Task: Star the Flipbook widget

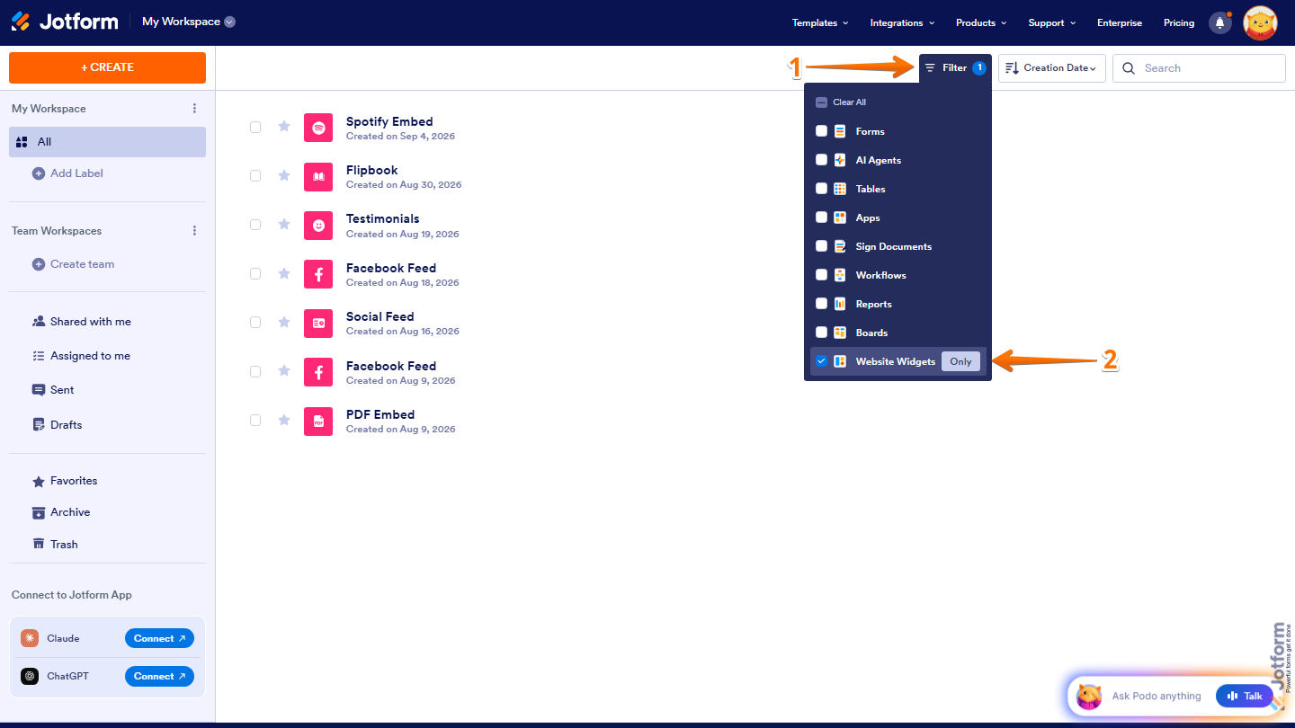Action: pyautogui.click(x=284, y=175)
